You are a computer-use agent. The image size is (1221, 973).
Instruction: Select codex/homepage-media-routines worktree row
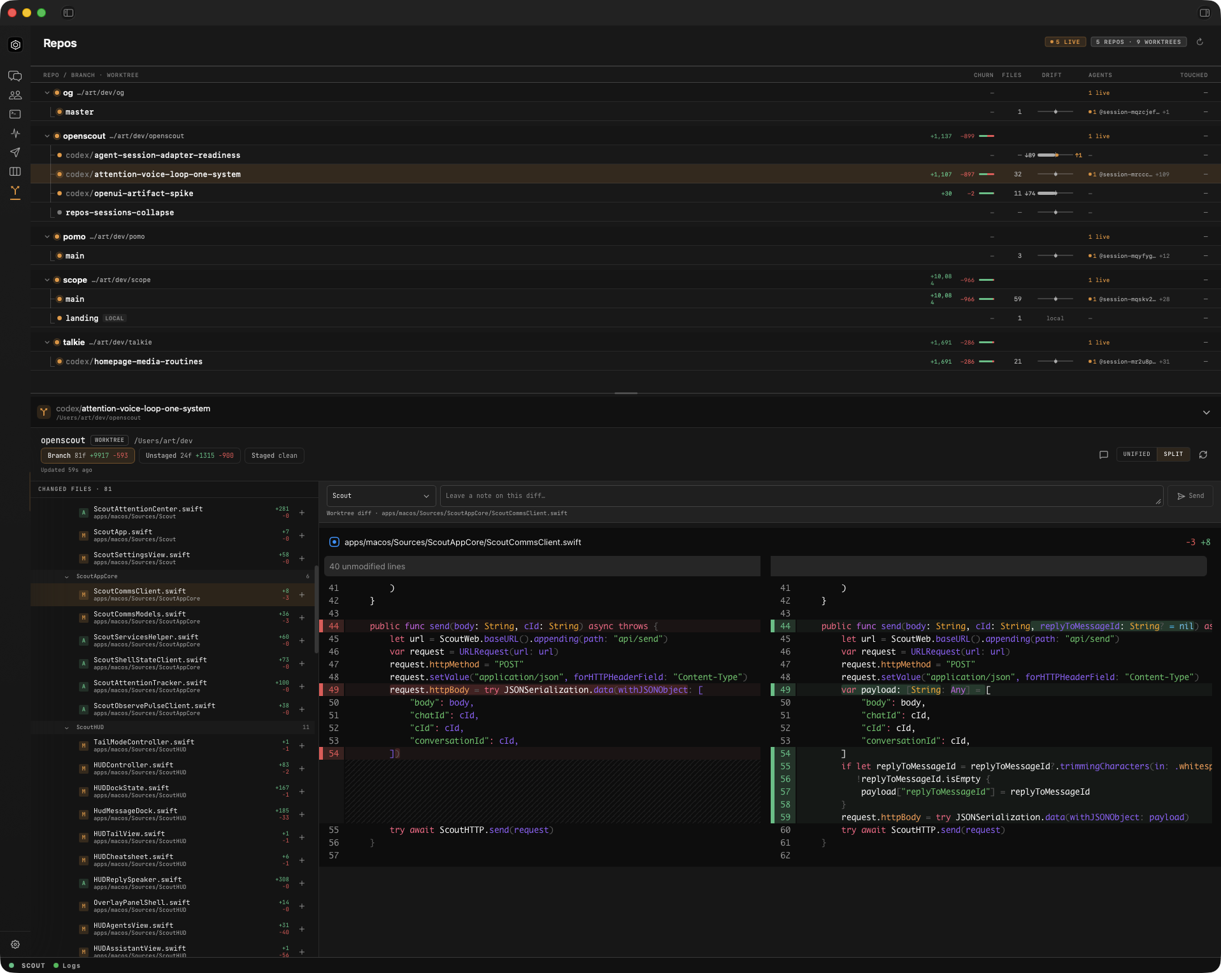coord(625,362)
